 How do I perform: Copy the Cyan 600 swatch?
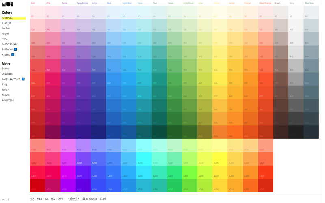click(x=144, y=93)
